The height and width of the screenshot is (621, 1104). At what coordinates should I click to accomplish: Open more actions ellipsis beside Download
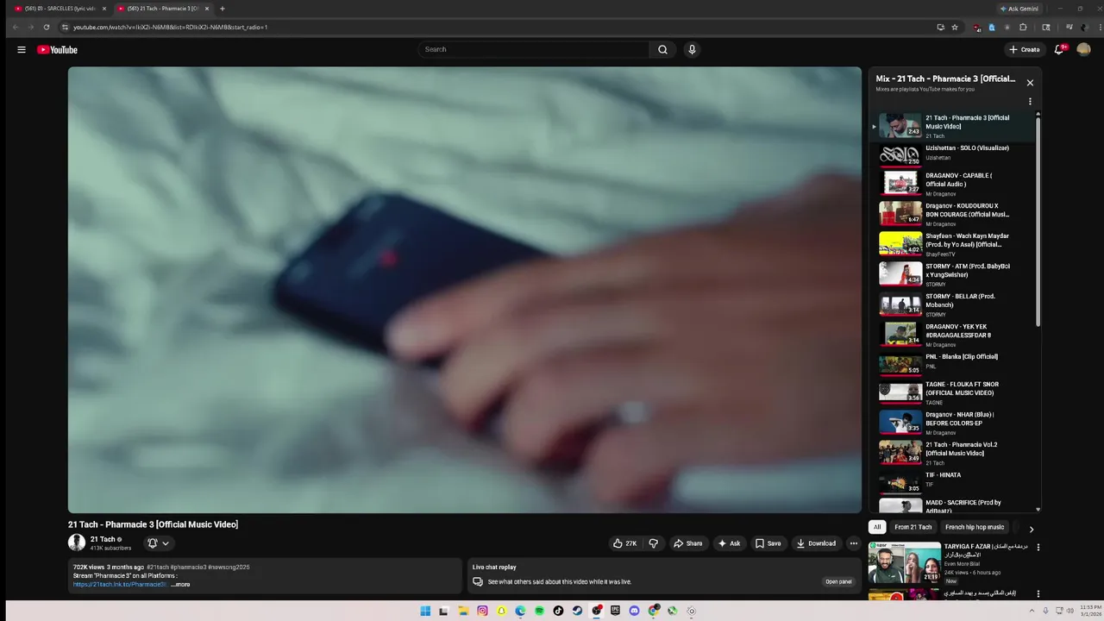coord(854,543)
